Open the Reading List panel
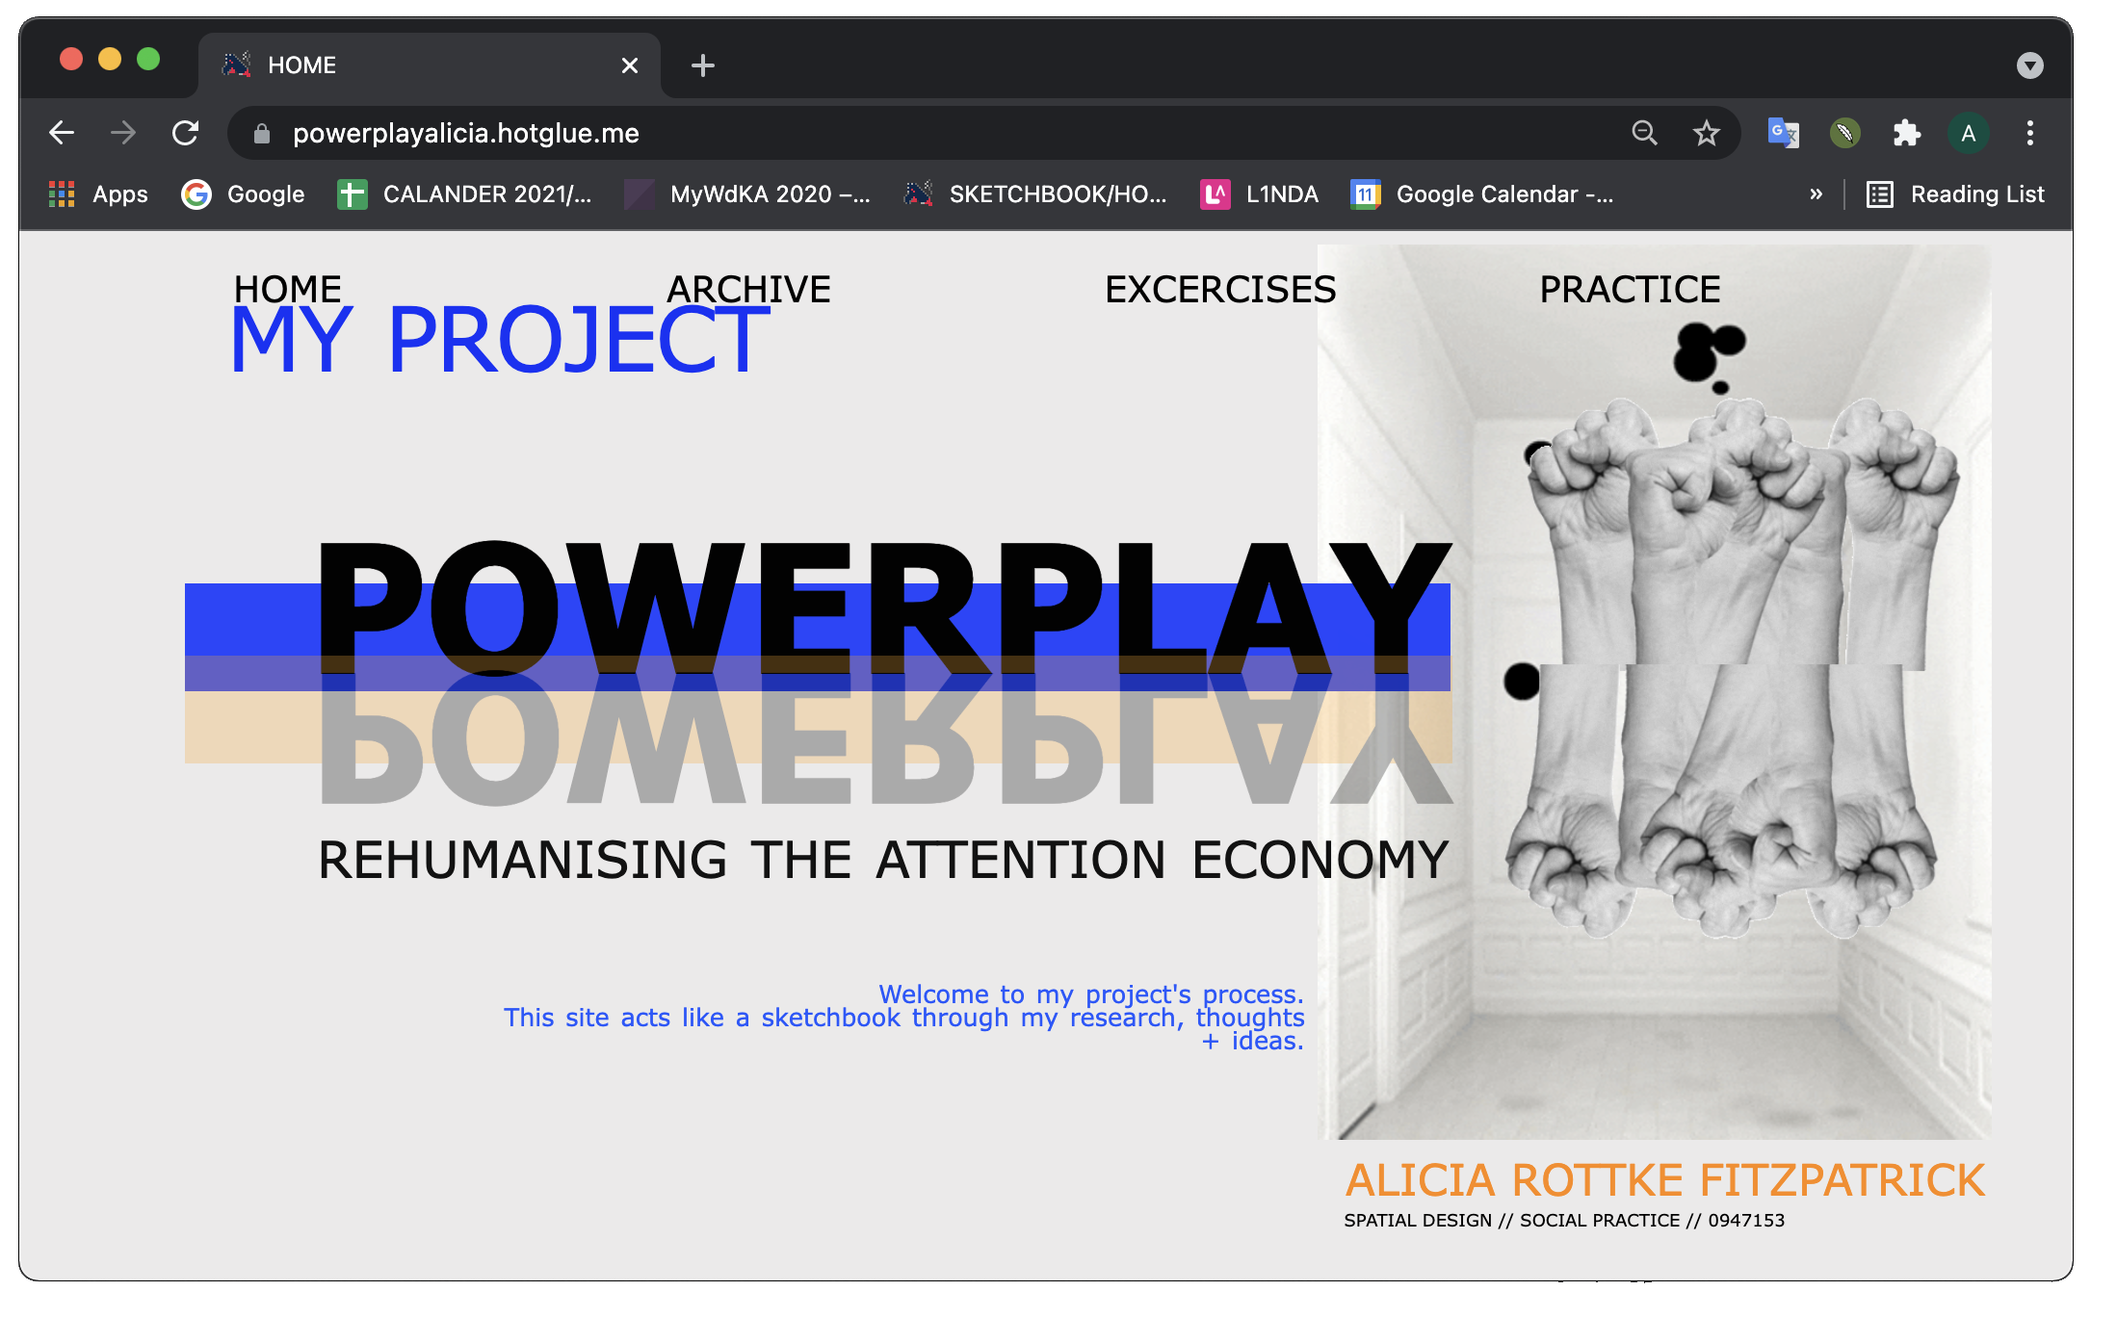Image resolution: width=2117 pixels, height=1317 pixels. [x=1956, y=194]
